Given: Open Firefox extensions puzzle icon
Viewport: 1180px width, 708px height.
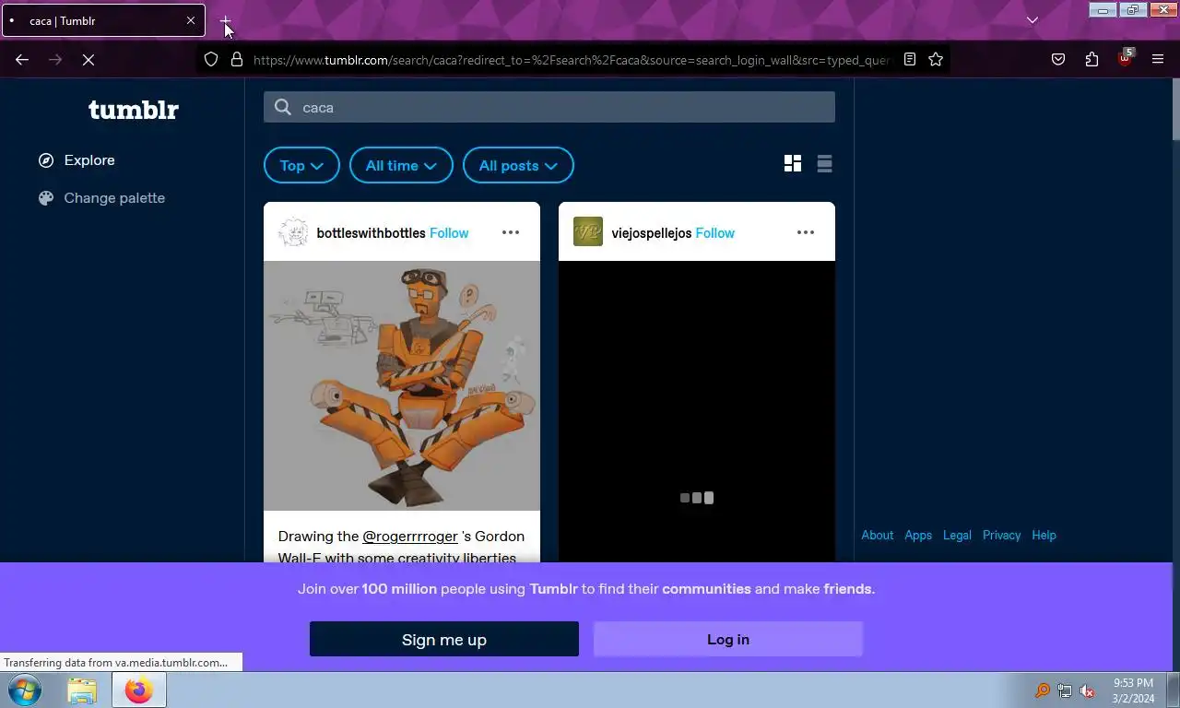Looking at the screenshot, I should (1091, 59).
